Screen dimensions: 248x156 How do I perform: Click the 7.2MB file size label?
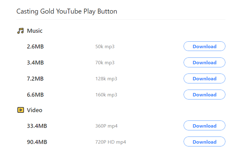[35, 79]
